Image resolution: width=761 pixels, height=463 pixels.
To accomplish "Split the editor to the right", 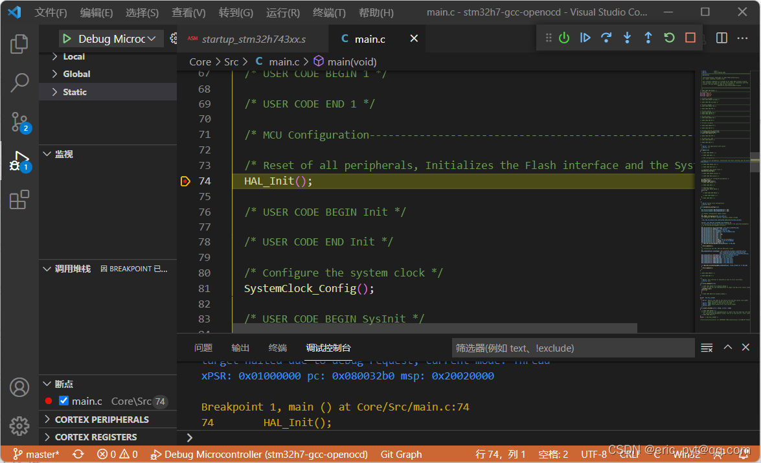I will click(721, 38).
